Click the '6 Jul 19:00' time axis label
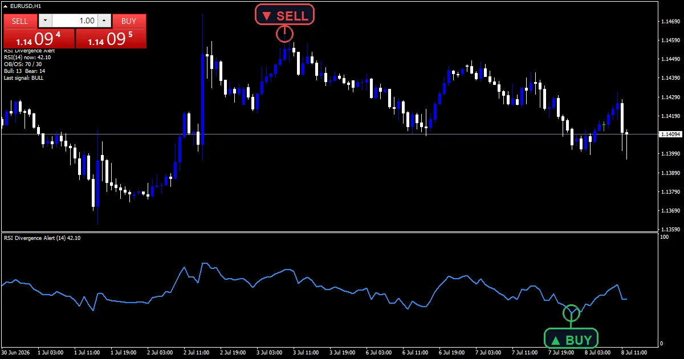684x359 pixels. click(453, 352)
